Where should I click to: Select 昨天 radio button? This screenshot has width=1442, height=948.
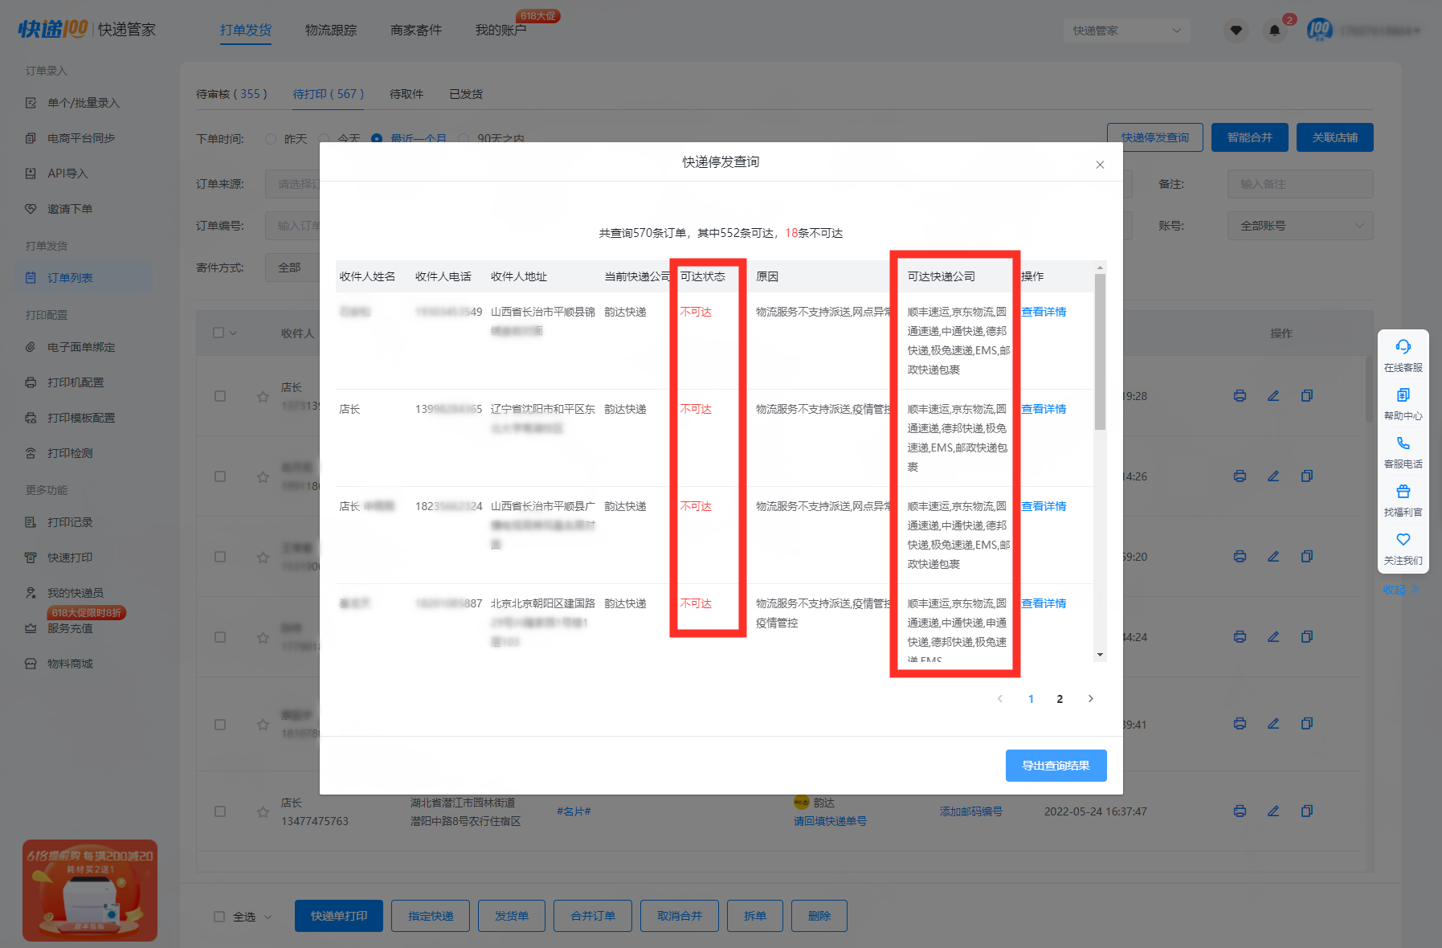271,139
